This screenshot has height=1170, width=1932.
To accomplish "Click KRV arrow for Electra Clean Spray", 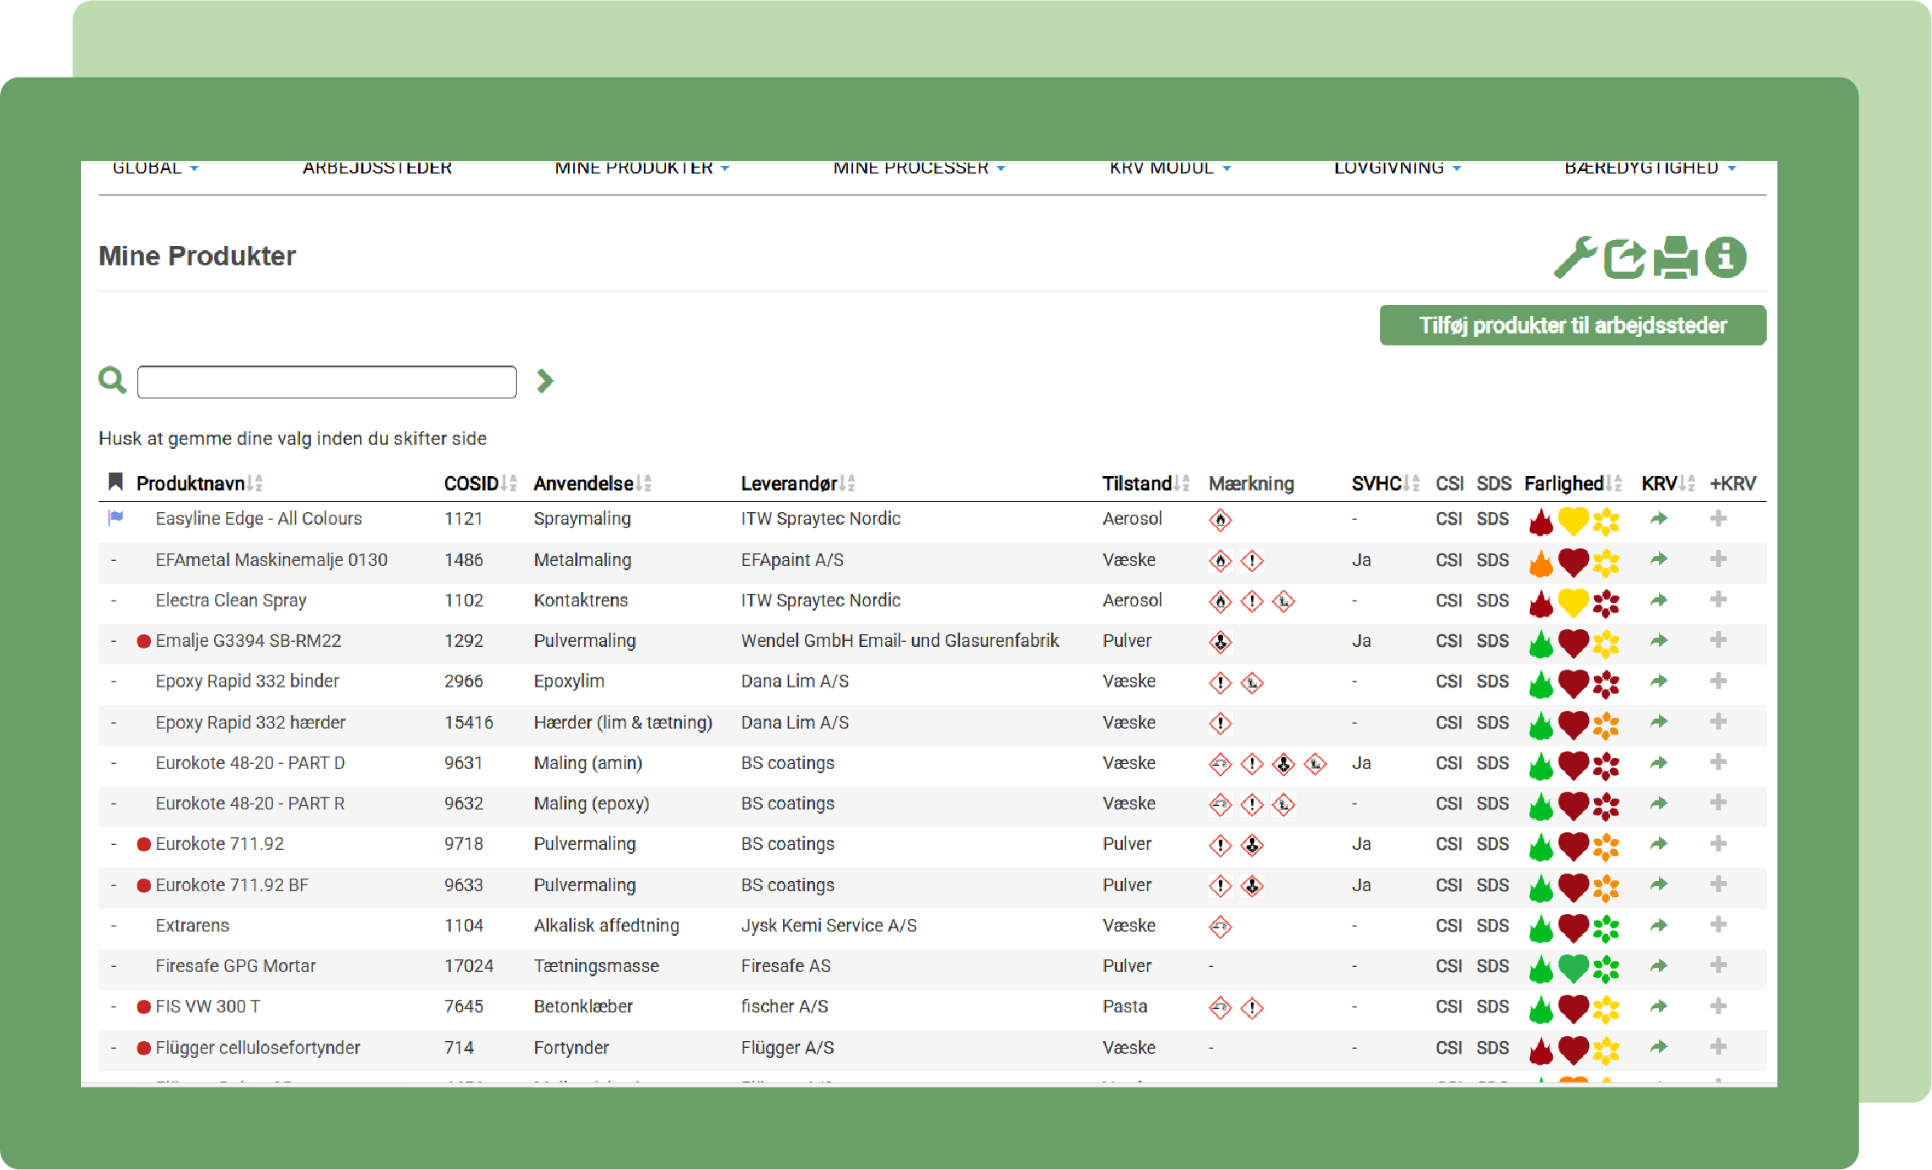I will pyautogui.click(x=1658, y=601).
